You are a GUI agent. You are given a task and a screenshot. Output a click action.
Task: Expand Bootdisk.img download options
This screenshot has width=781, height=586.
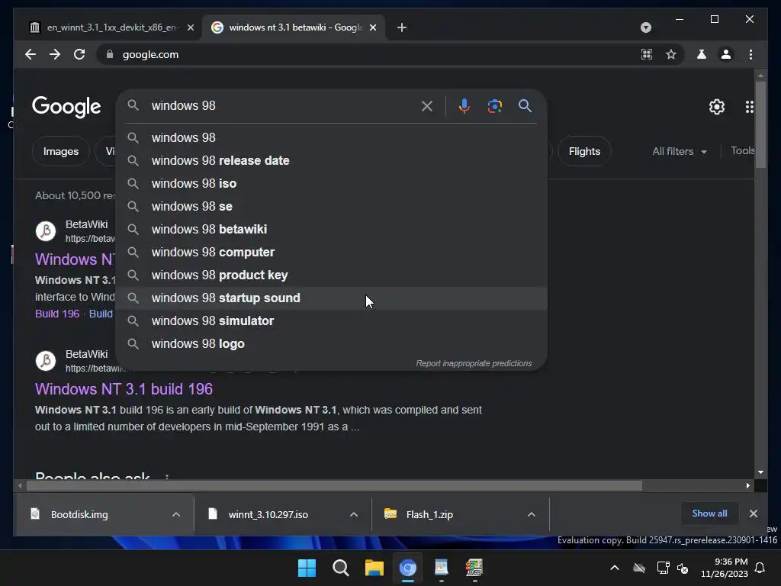[x=176, y=514]
